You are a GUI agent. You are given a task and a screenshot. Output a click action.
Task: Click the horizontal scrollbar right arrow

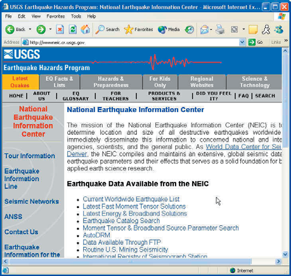coord(278,261)
